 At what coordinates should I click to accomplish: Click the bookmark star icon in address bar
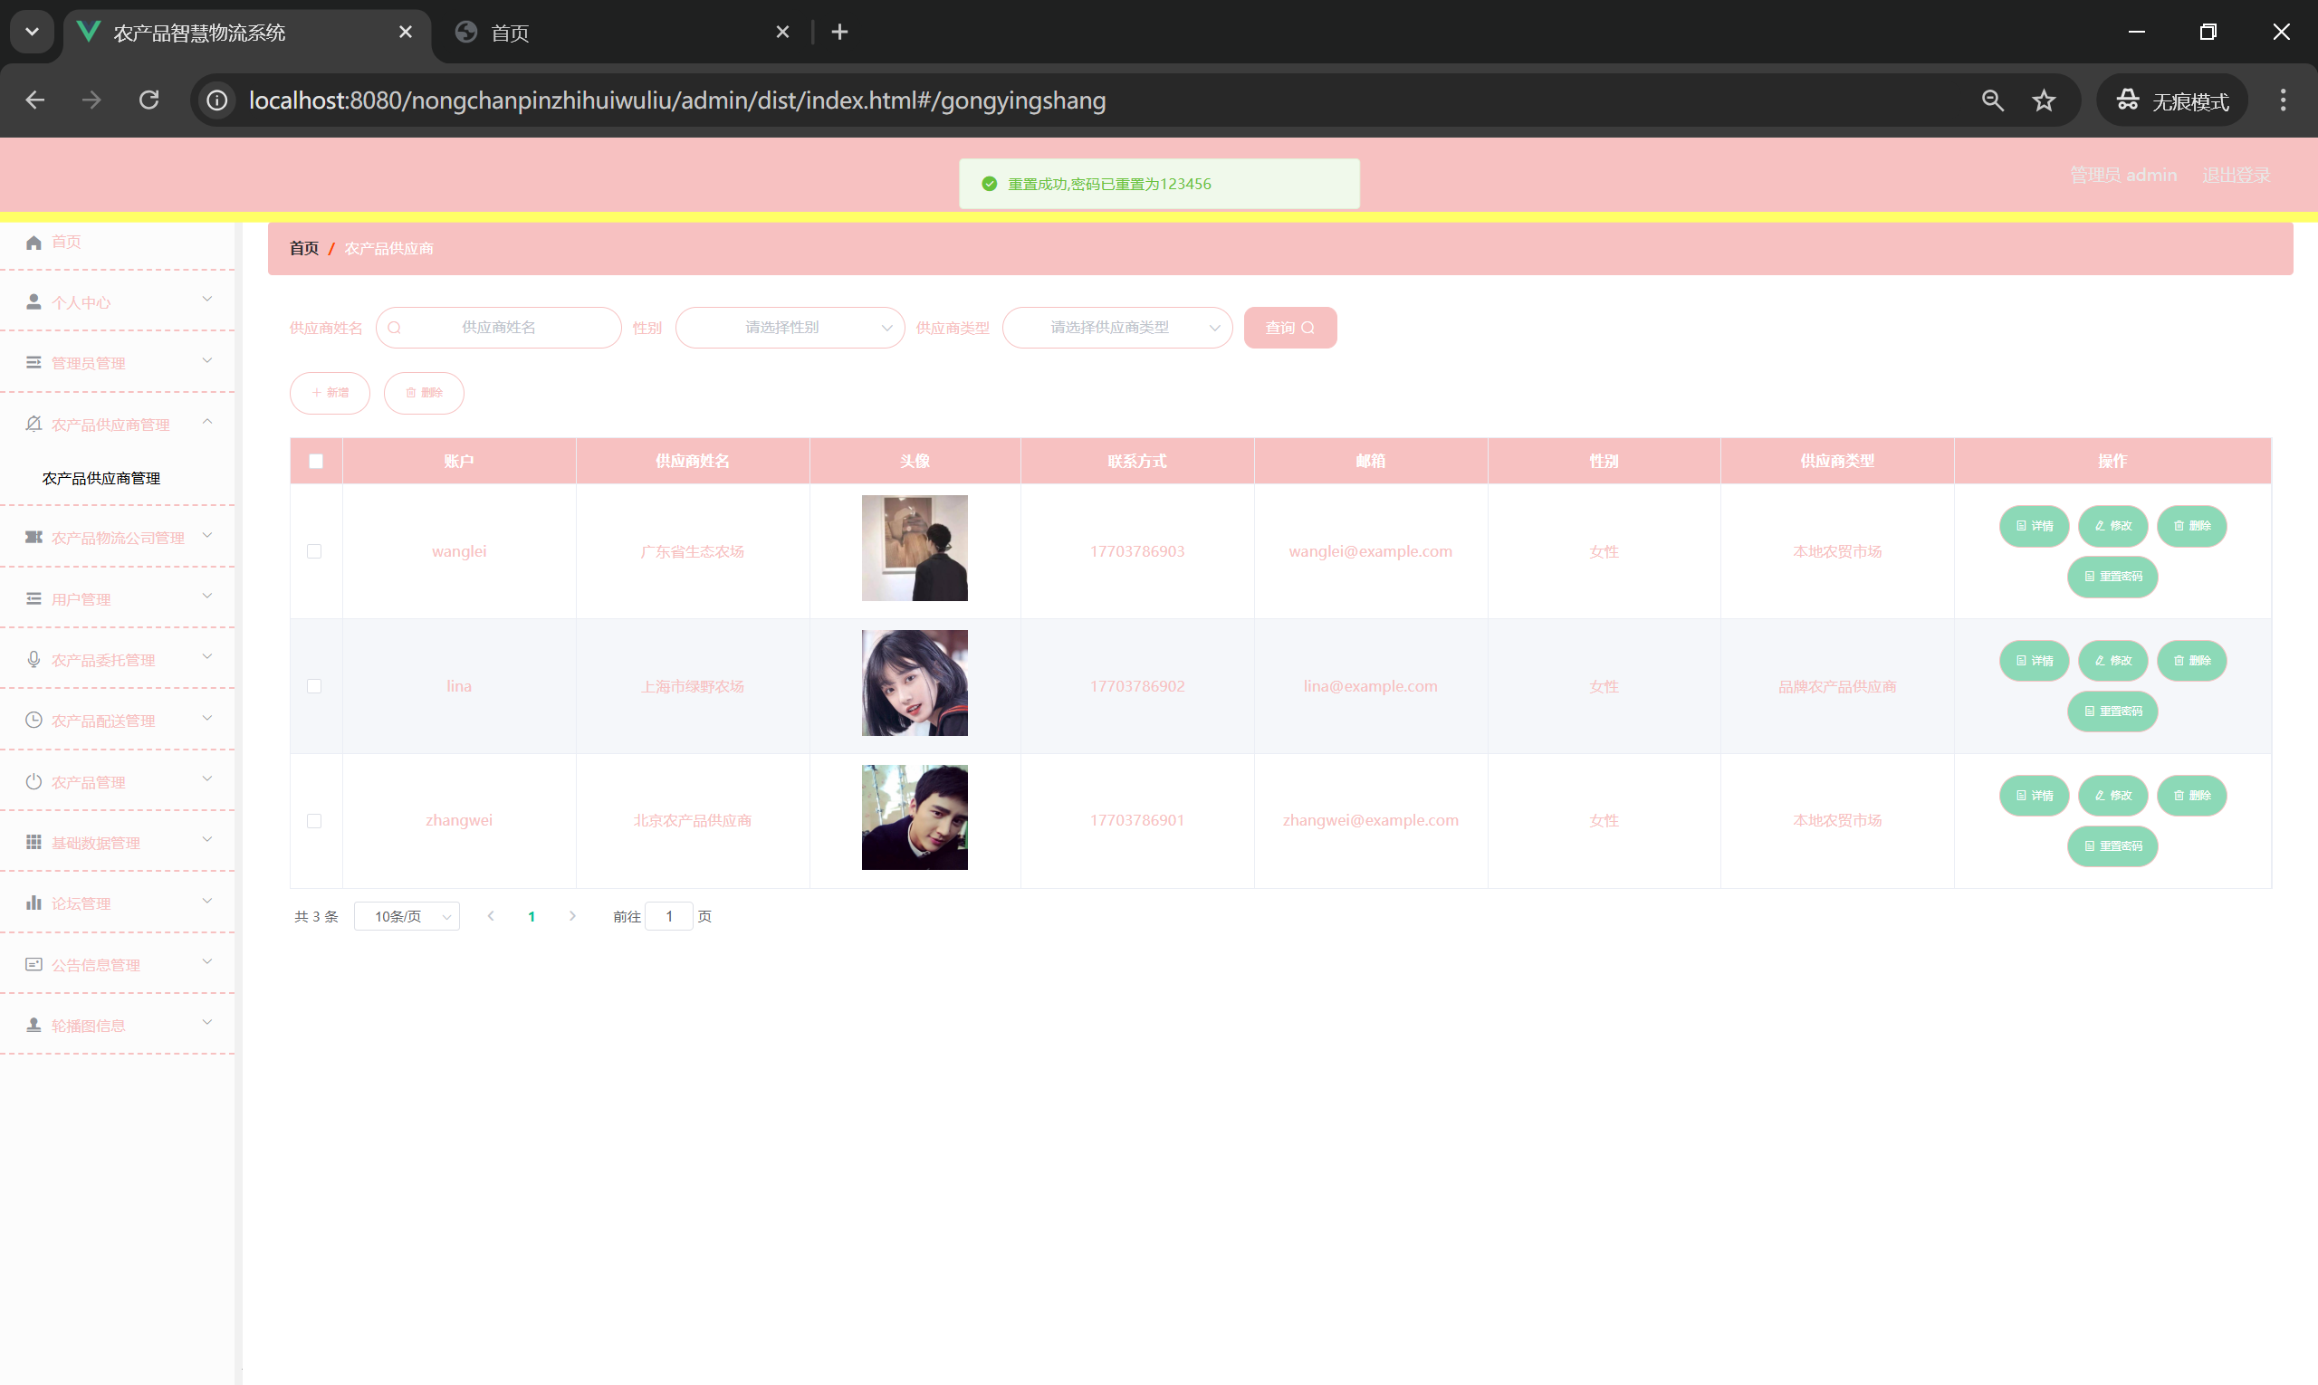pyautogui.click(x=2044, y=100)
